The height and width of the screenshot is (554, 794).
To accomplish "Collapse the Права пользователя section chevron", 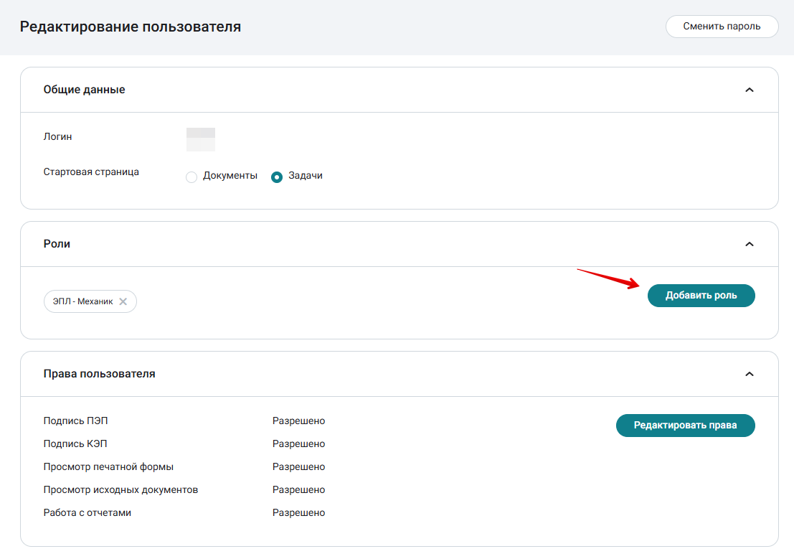I will pos(750,374).
